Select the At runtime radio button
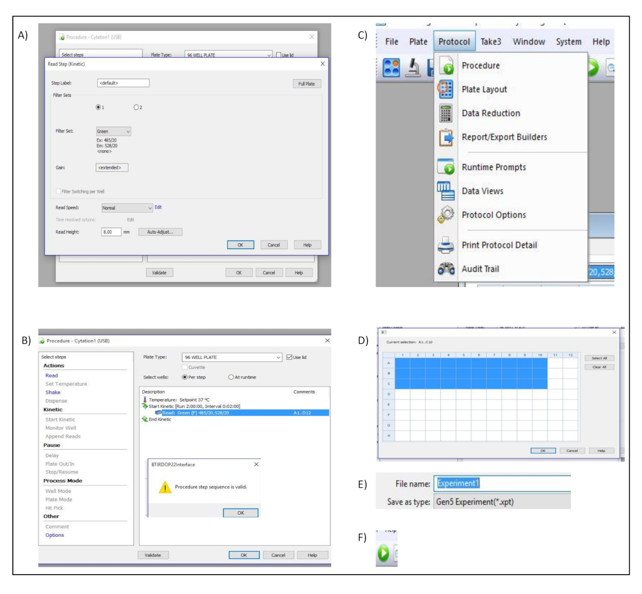This screenshot has height=594, width=642. tap(231, 377)
